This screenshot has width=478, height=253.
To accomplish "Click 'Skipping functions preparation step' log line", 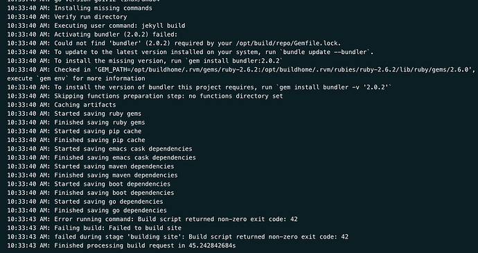I will [145, 96].
